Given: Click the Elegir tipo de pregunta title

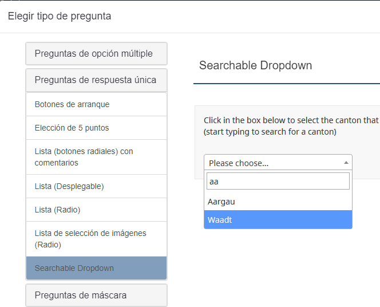Looking at the screenshot, I should tap(60, 16).
